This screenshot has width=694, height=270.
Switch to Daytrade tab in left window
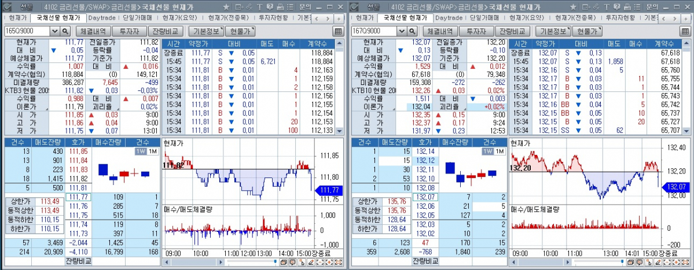click(x=102, y=18)
